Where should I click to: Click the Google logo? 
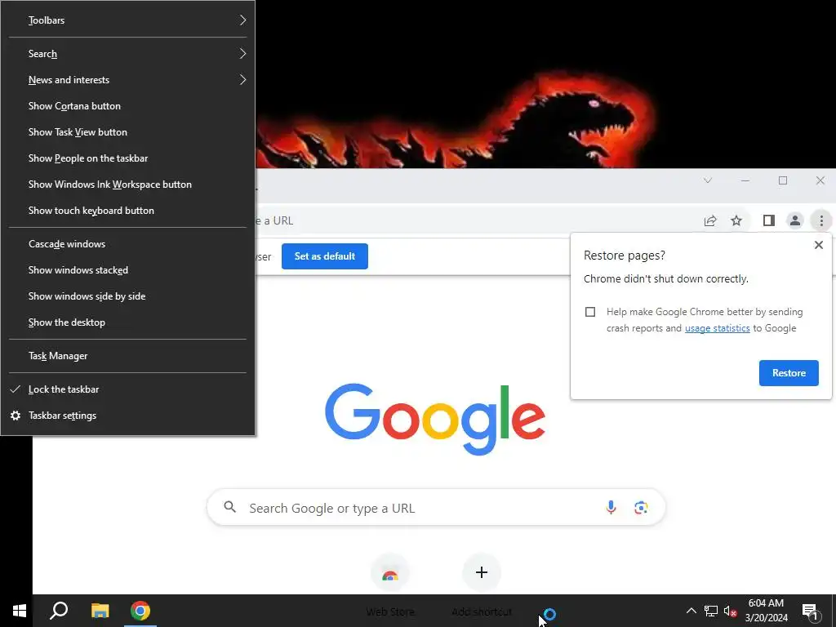tap(435, 419)
